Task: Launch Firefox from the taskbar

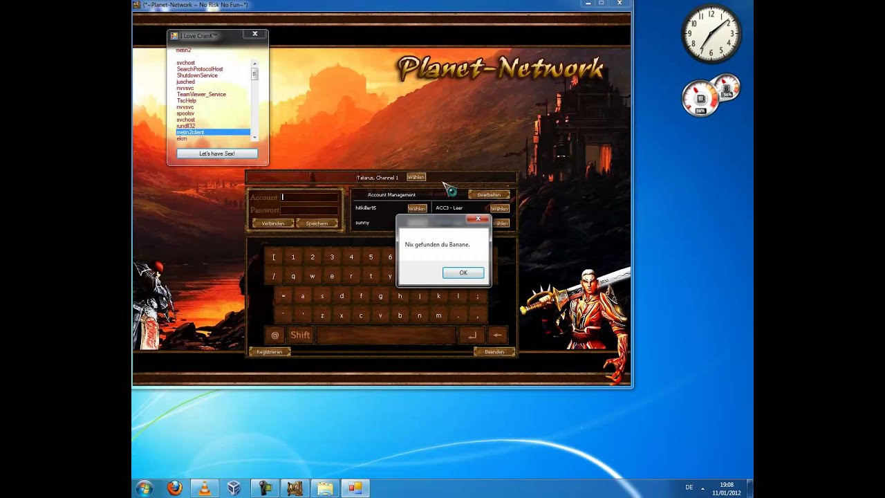Action: click(174, 488)
